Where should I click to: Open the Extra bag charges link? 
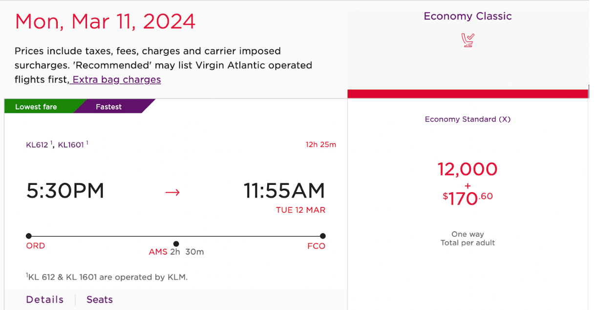click(x=115, y=79)
